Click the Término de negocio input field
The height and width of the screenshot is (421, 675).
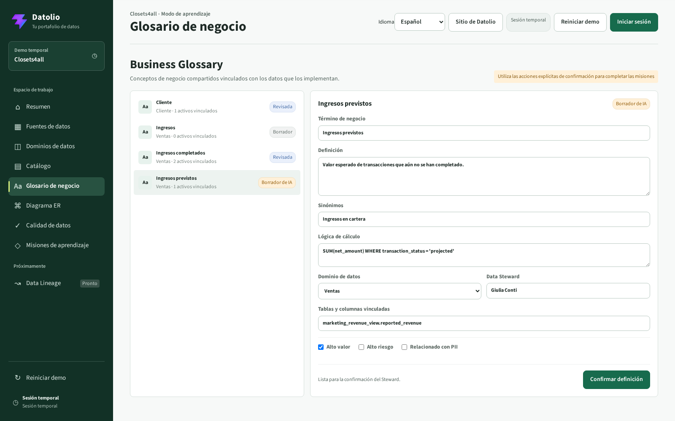pyautogui.click(x=484, y=133)
